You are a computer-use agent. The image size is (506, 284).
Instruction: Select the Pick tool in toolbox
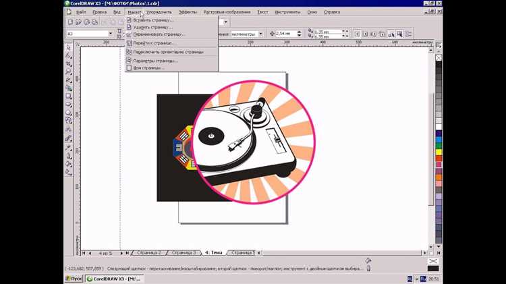pos(69,47)
